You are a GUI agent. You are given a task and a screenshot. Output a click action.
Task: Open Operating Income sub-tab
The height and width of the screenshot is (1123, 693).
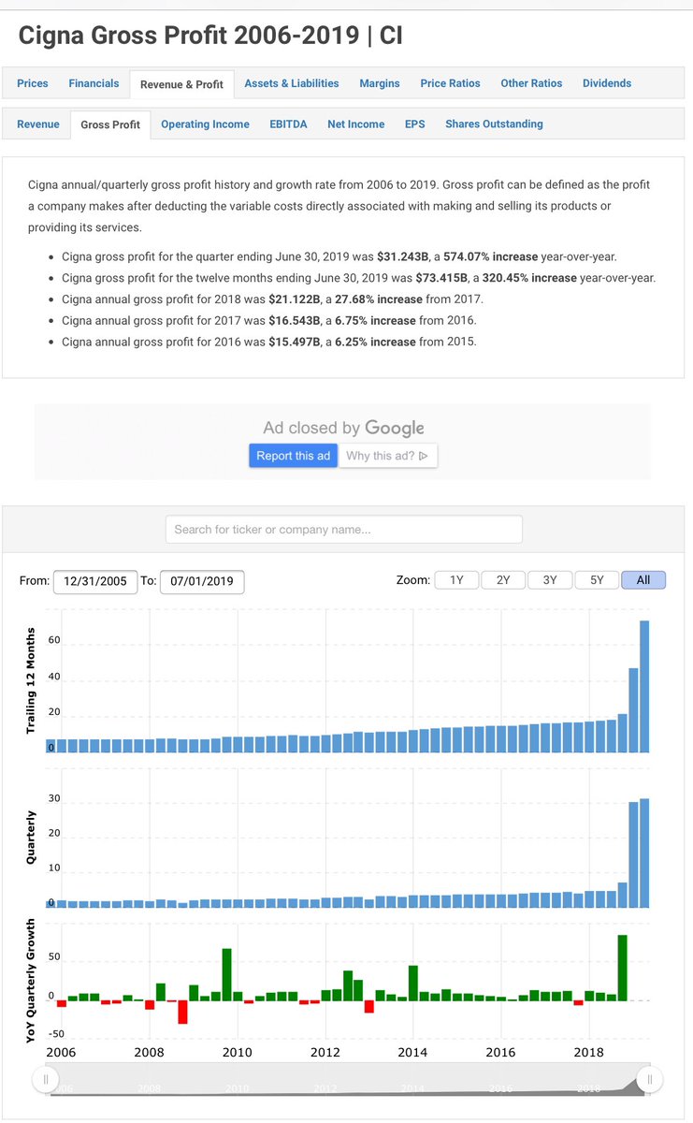(x=205, y=124)
